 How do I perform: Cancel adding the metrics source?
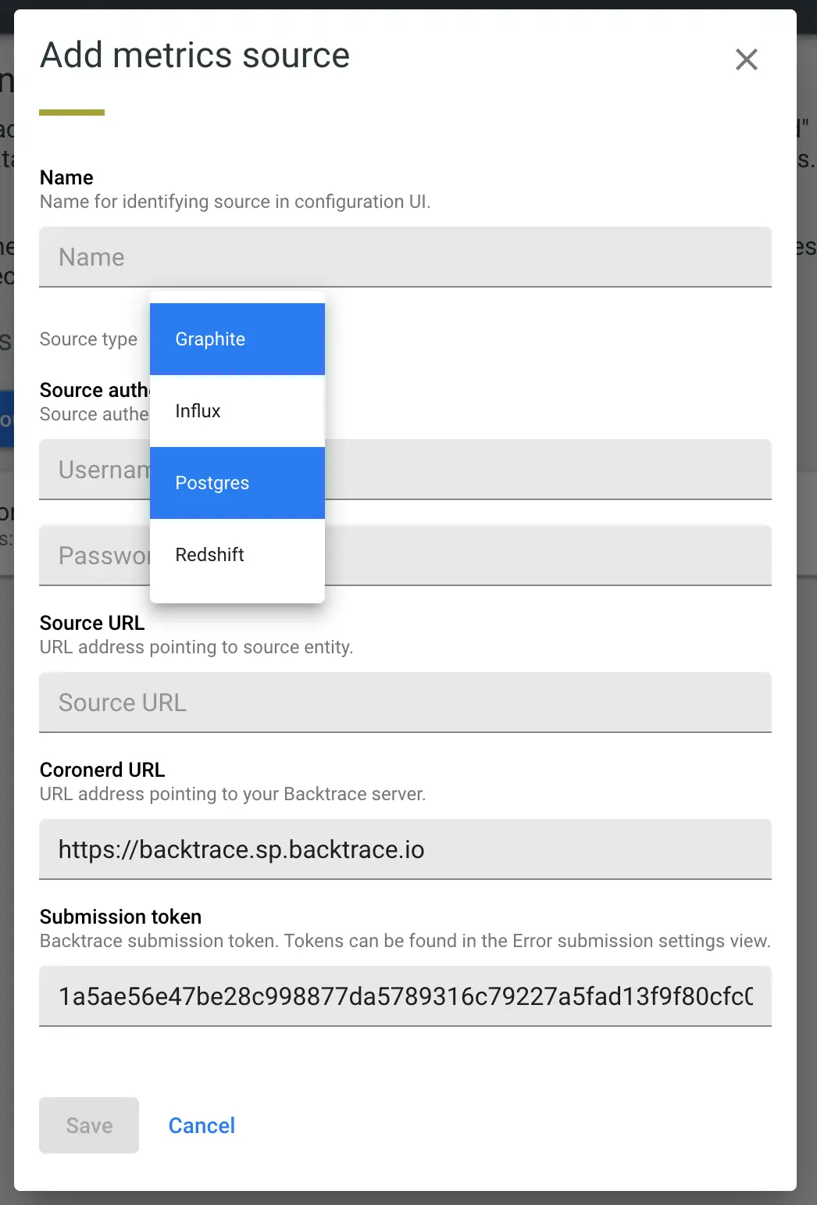(202, 1125)
